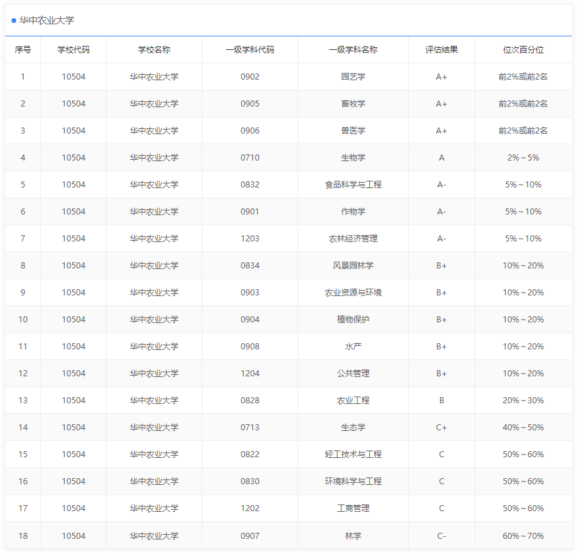Click subject code 0908
The image size is (577, 553).
click(250, 347)
